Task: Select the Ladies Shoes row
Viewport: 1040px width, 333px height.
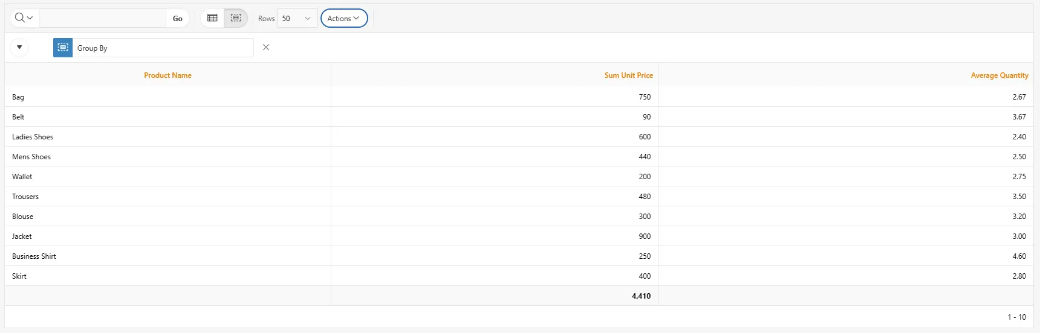Action: [x=519, y=137]
